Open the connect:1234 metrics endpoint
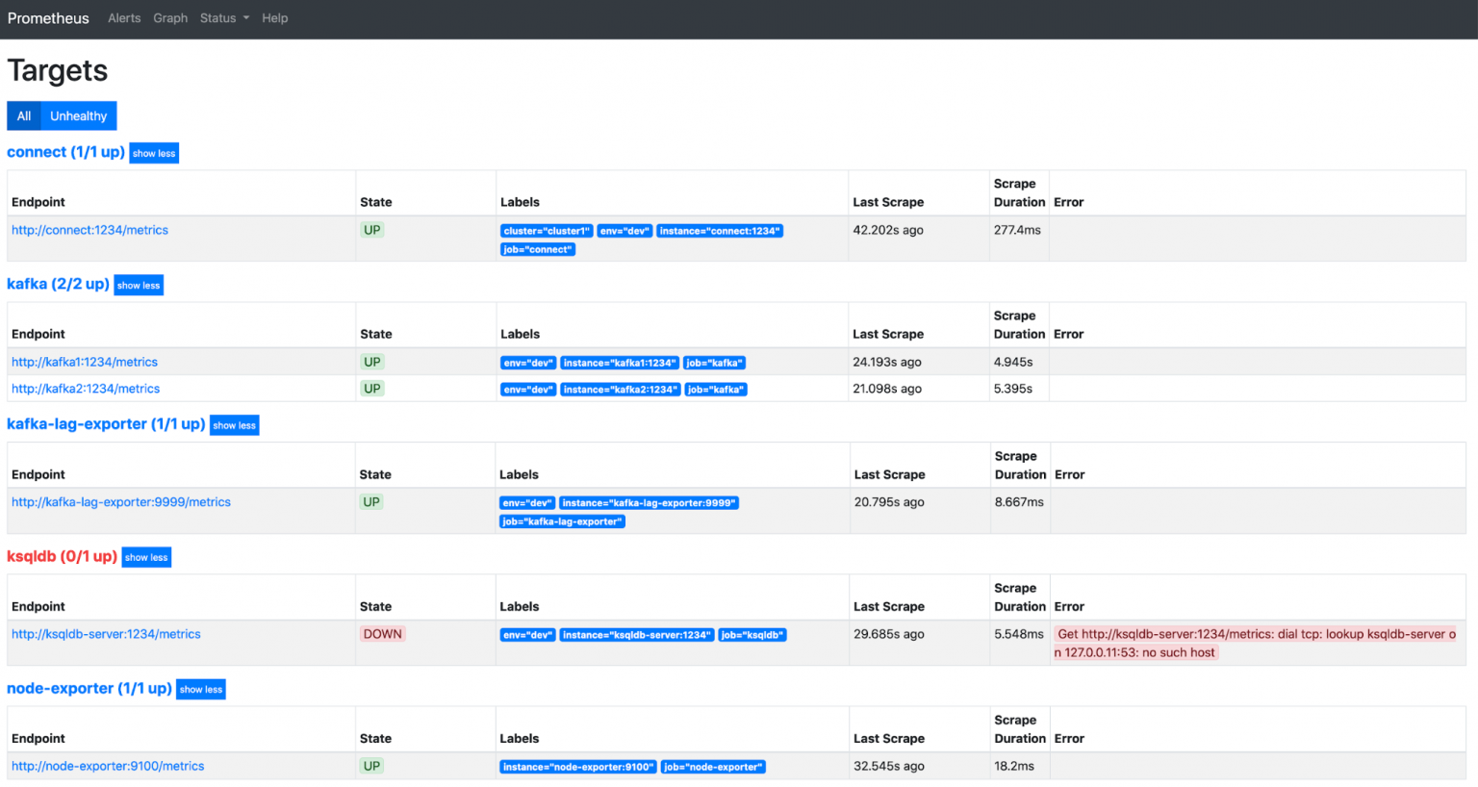 point(89,230)
